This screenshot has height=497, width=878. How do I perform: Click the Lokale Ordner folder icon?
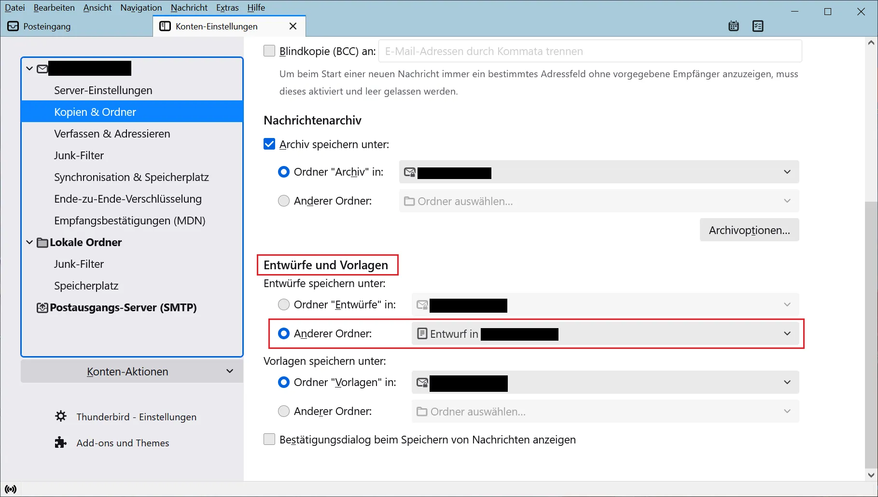tap(42, 242)
